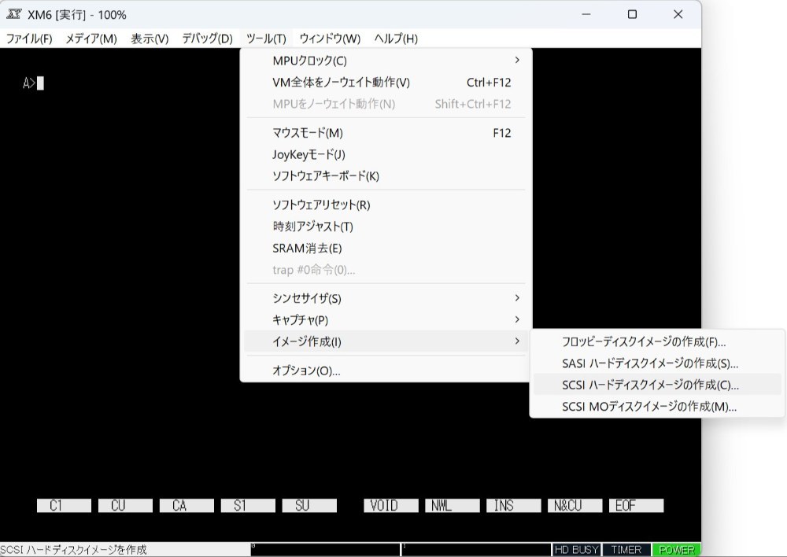Choose SASI ハードディスクイメージの作成(S)...
The image size is (787, 557).
(x=657, y=363)
